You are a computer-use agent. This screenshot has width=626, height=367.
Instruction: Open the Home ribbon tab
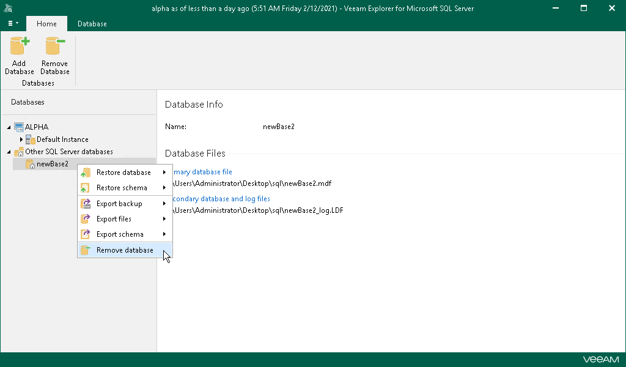(x=46, y=24)
